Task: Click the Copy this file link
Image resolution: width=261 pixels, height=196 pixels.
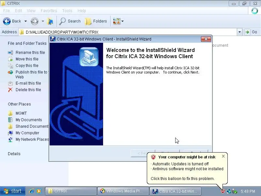Action: click(x=27, y=66)
